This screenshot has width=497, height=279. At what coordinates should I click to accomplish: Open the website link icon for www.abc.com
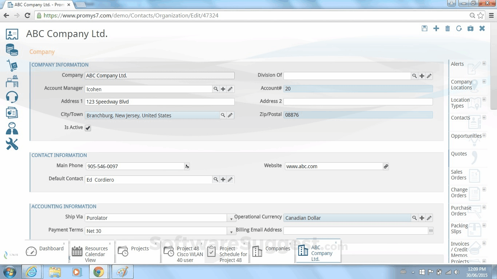pos(386,166)
